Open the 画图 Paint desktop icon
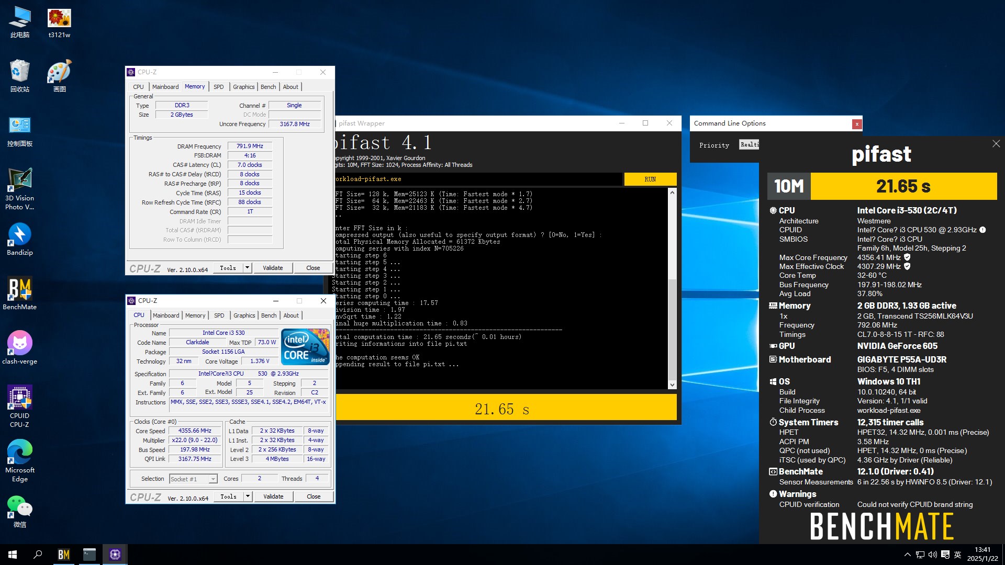1005x565 pixels. pos(59,76)
